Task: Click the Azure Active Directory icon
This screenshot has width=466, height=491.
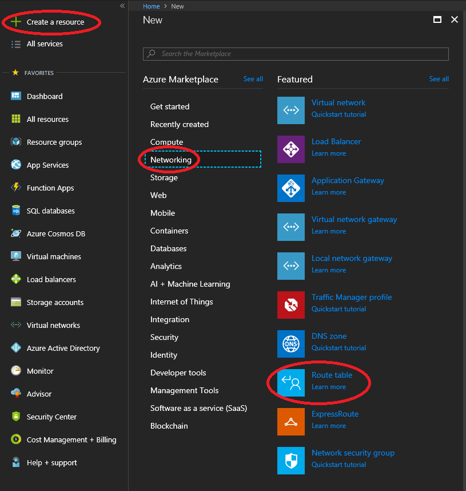Action: (x=16, y=347)
